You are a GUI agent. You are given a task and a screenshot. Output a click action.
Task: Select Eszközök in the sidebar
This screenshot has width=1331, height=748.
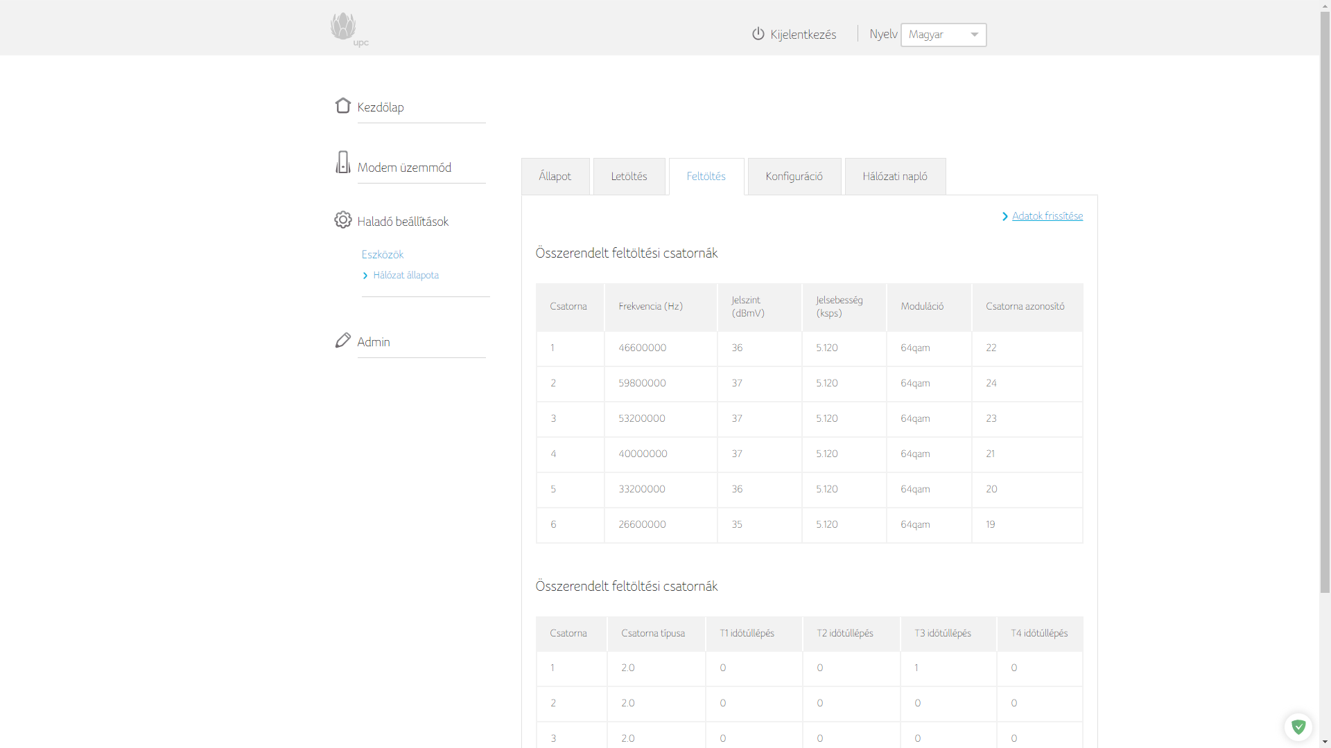(382, 255)
